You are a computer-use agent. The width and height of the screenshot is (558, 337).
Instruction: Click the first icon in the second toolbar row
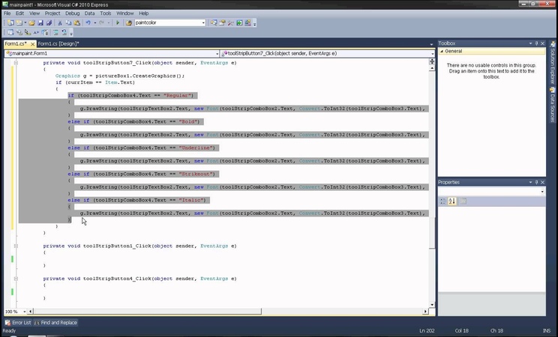10,32
